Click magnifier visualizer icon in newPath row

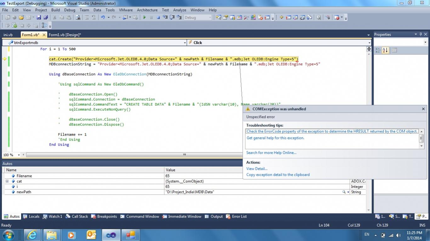click(344, 192)
